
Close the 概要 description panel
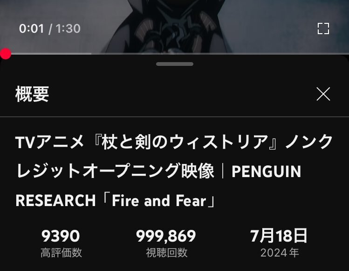pos(323,94)
